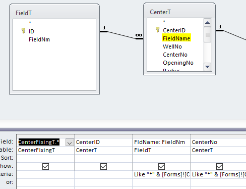Click the CenterT table title bar
Image resolution: width=246 pixels, height=189 pixels.
click(x=179, y=11)
